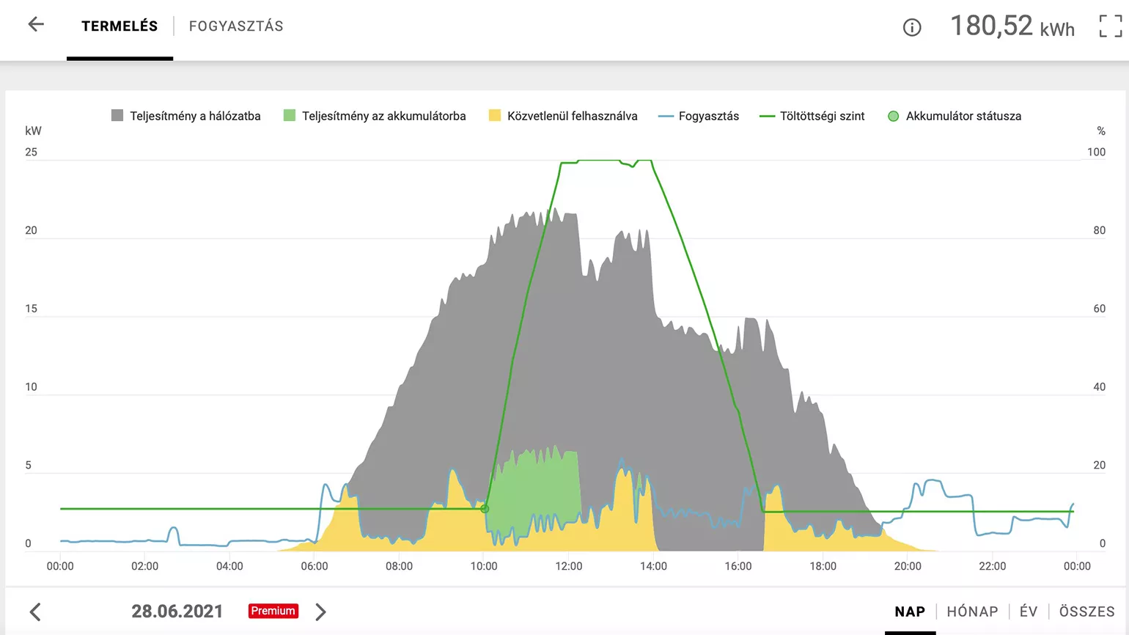Select the TERMELÉS tab

point(119,26)
